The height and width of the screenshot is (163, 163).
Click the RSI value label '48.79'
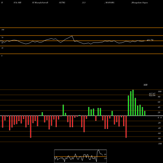[150, 40]
